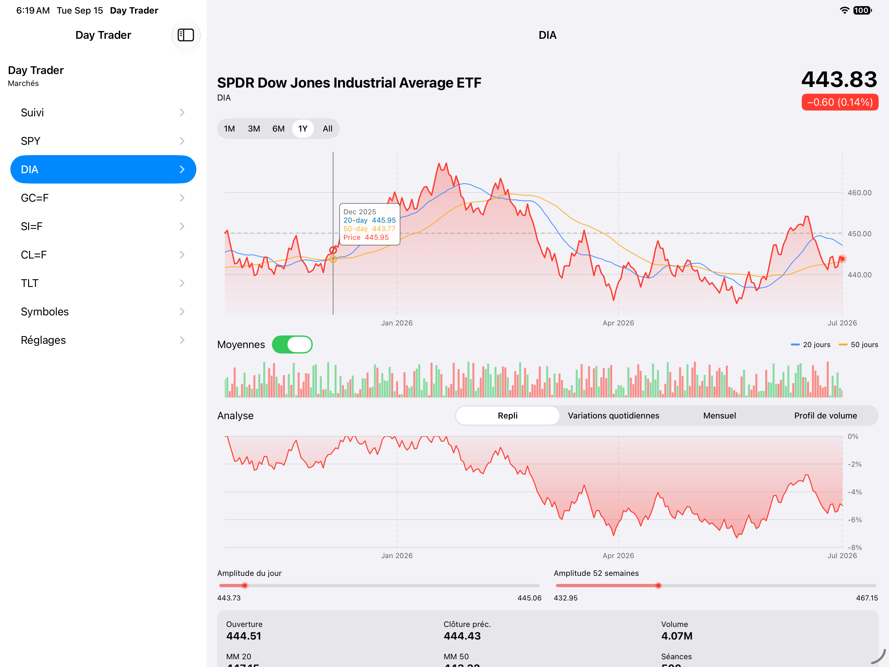Viewport: 889px width, 667px height.
Task: Open the GC=F gold futures row
Action: (x=103, y=198)
